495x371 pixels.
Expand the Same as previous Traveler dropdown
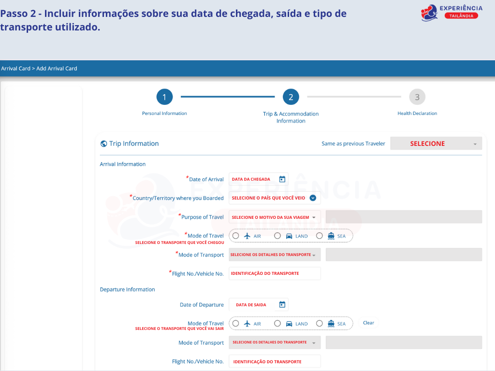(x=436, y=143)
